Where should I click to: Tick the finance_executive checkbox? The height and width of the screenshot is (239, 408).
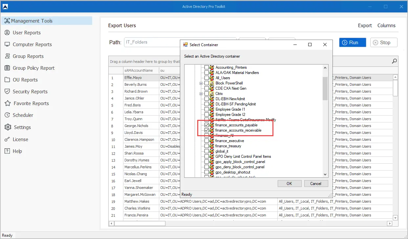(x=206, y=141)
